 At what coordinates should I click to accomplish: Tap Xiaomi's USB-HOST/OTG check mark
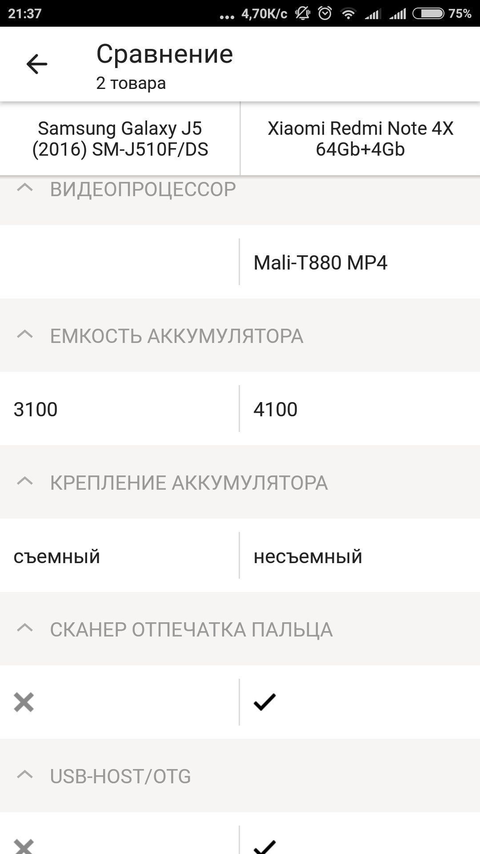(264, 846)
